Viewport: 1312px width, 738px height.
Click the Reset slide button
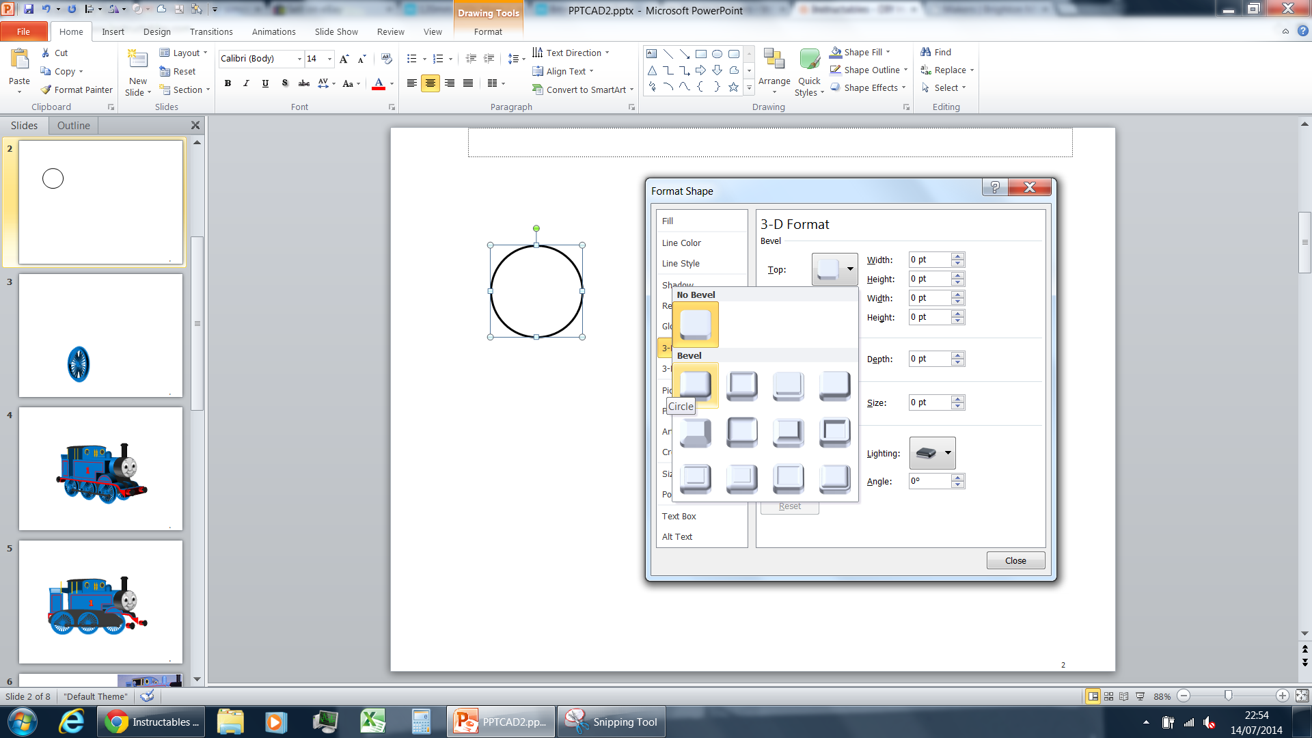point(177,71)
